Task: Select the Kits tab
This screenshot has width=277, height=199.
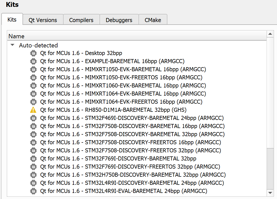Action: coord(12,20)
